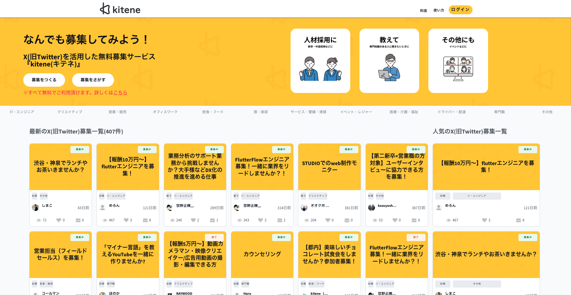This screenshot has width=571, height=295.
Task: Click 空野正輝 avatar on the 289日前 card
Action: pyautogui.click(x=170, y=207)
